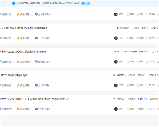159x127 pixels.
Task: Stop the published survey ID 160998361
Action: tap(118, 38)
